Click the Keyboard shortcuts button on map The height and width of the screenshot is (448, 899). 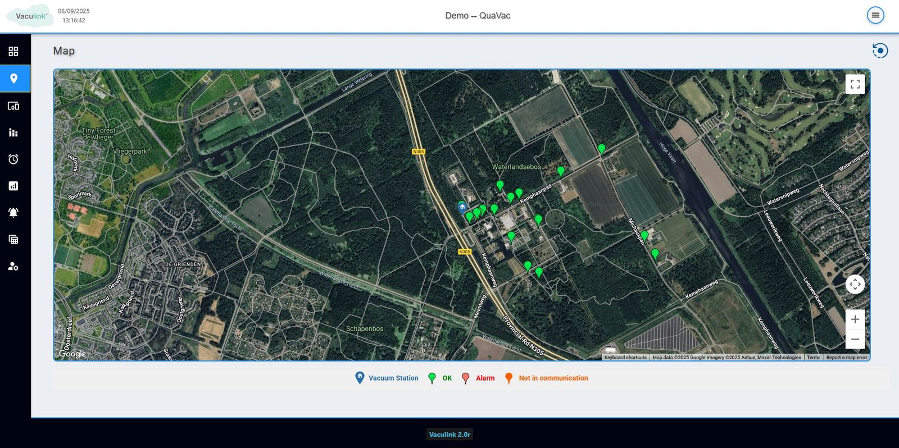click(625, 358)
